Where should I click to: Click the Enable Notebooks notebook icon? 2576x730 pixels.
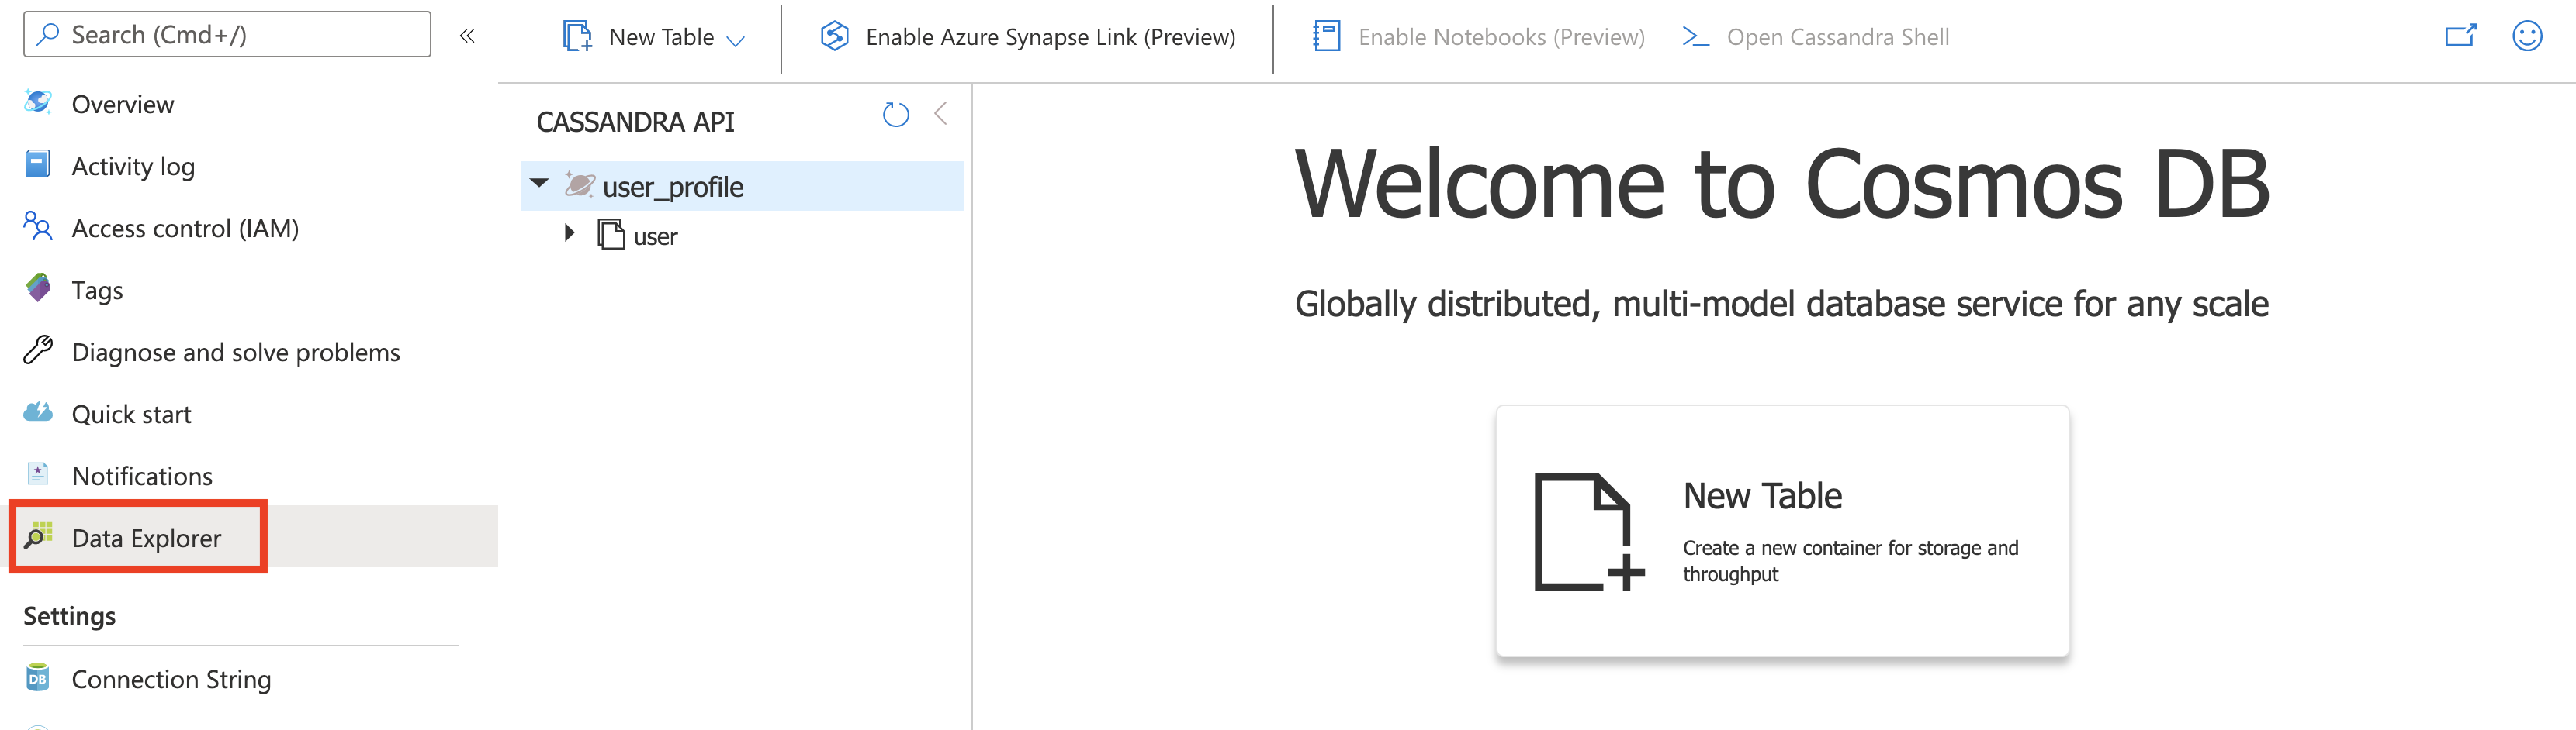click(1326, 37)
